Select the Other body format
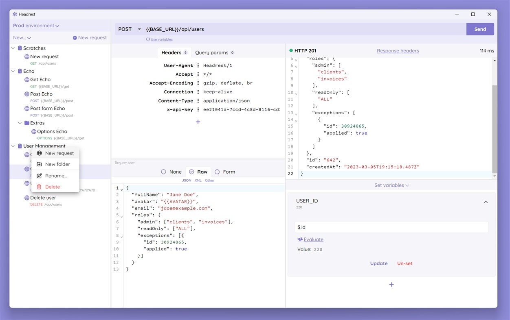The width and height of the screenshot is (510, 320). coord(209,181)
